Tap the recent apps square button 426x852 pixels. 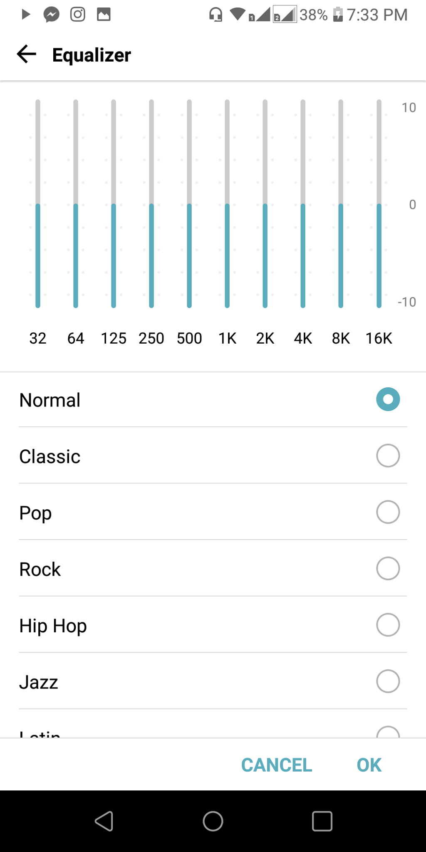pyautogui.click(x=322, y=821)
